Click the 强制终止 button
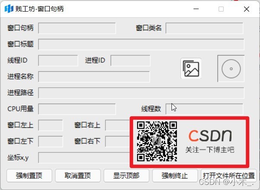Image resolution: width=260 pixels, height=190 pixels. 174,176
